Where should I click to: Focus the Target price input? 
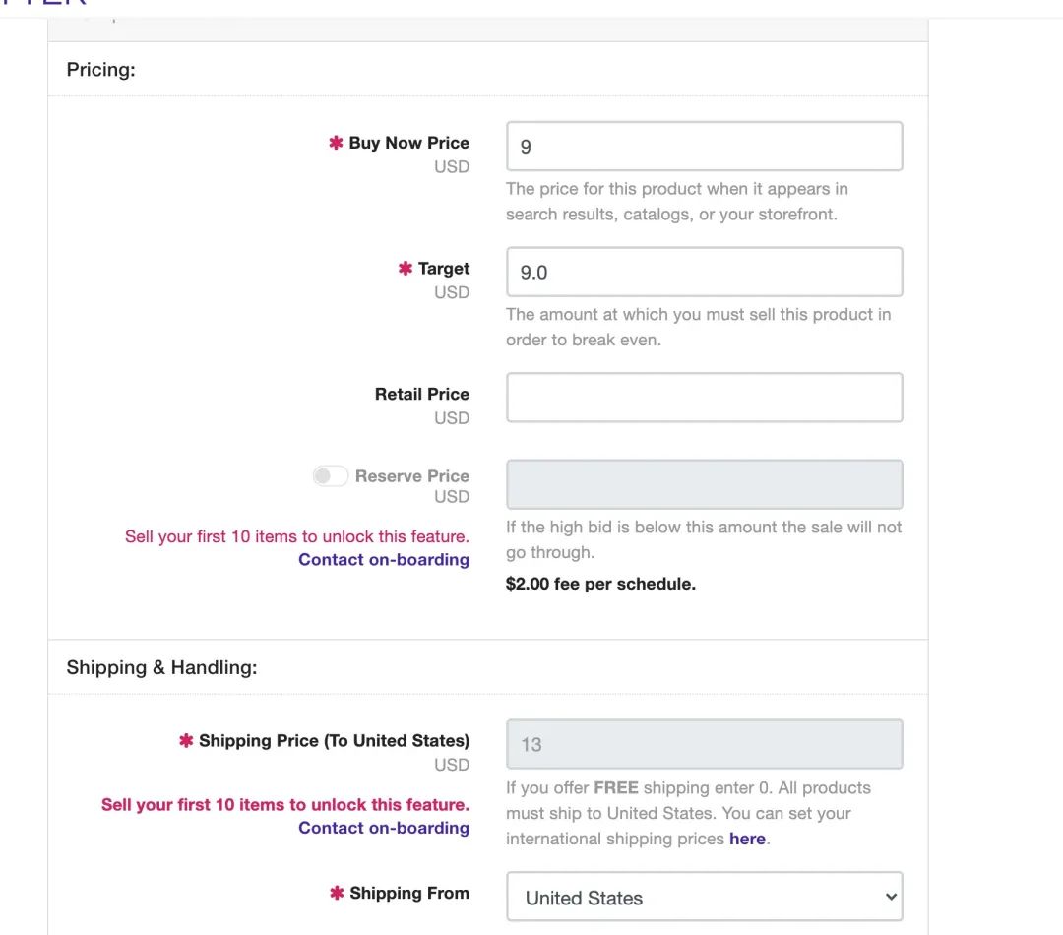(x=704, y=272)
